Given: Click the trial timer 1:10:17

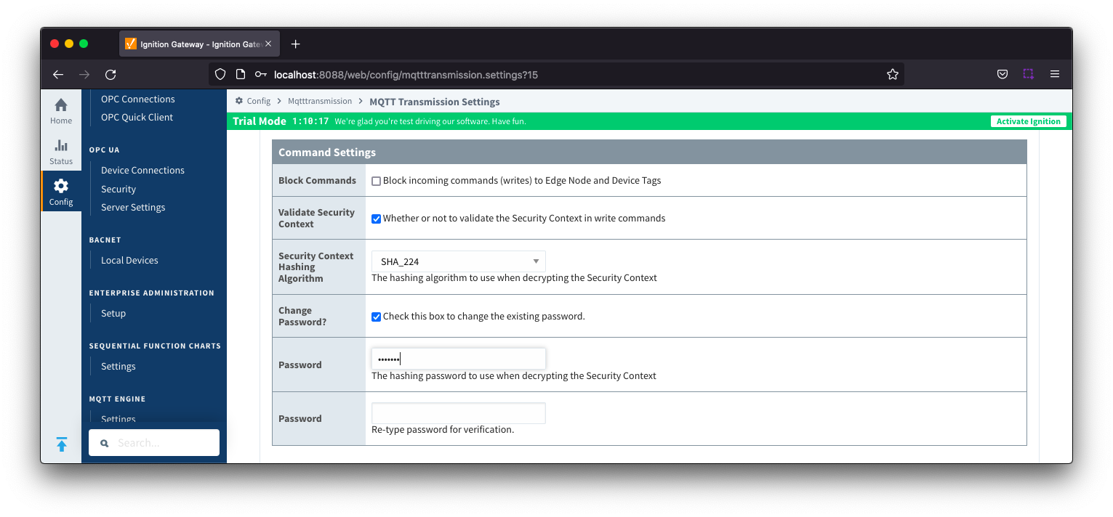Looking at the screenshot, I should (310, 121).
